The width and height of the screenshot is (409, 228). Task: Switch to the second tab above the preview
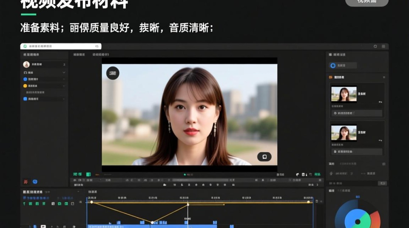click(101, 54)
